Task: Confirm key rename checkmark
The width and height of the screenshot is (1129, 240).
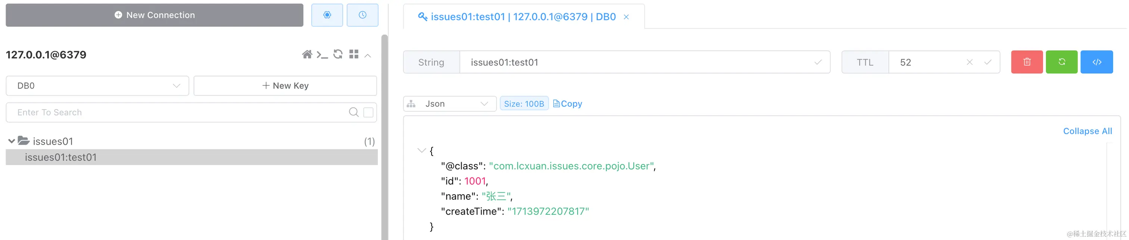Action: point(818,62)
